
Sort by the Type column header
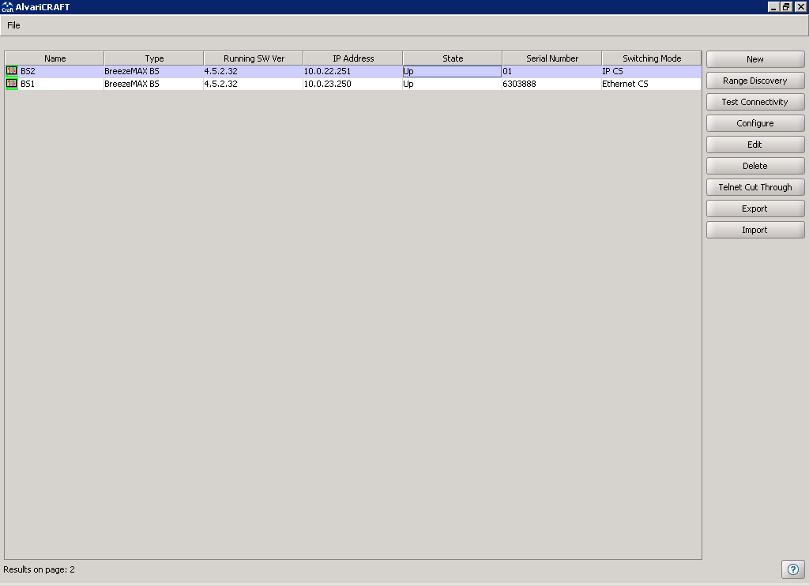(x=154, y=58)
